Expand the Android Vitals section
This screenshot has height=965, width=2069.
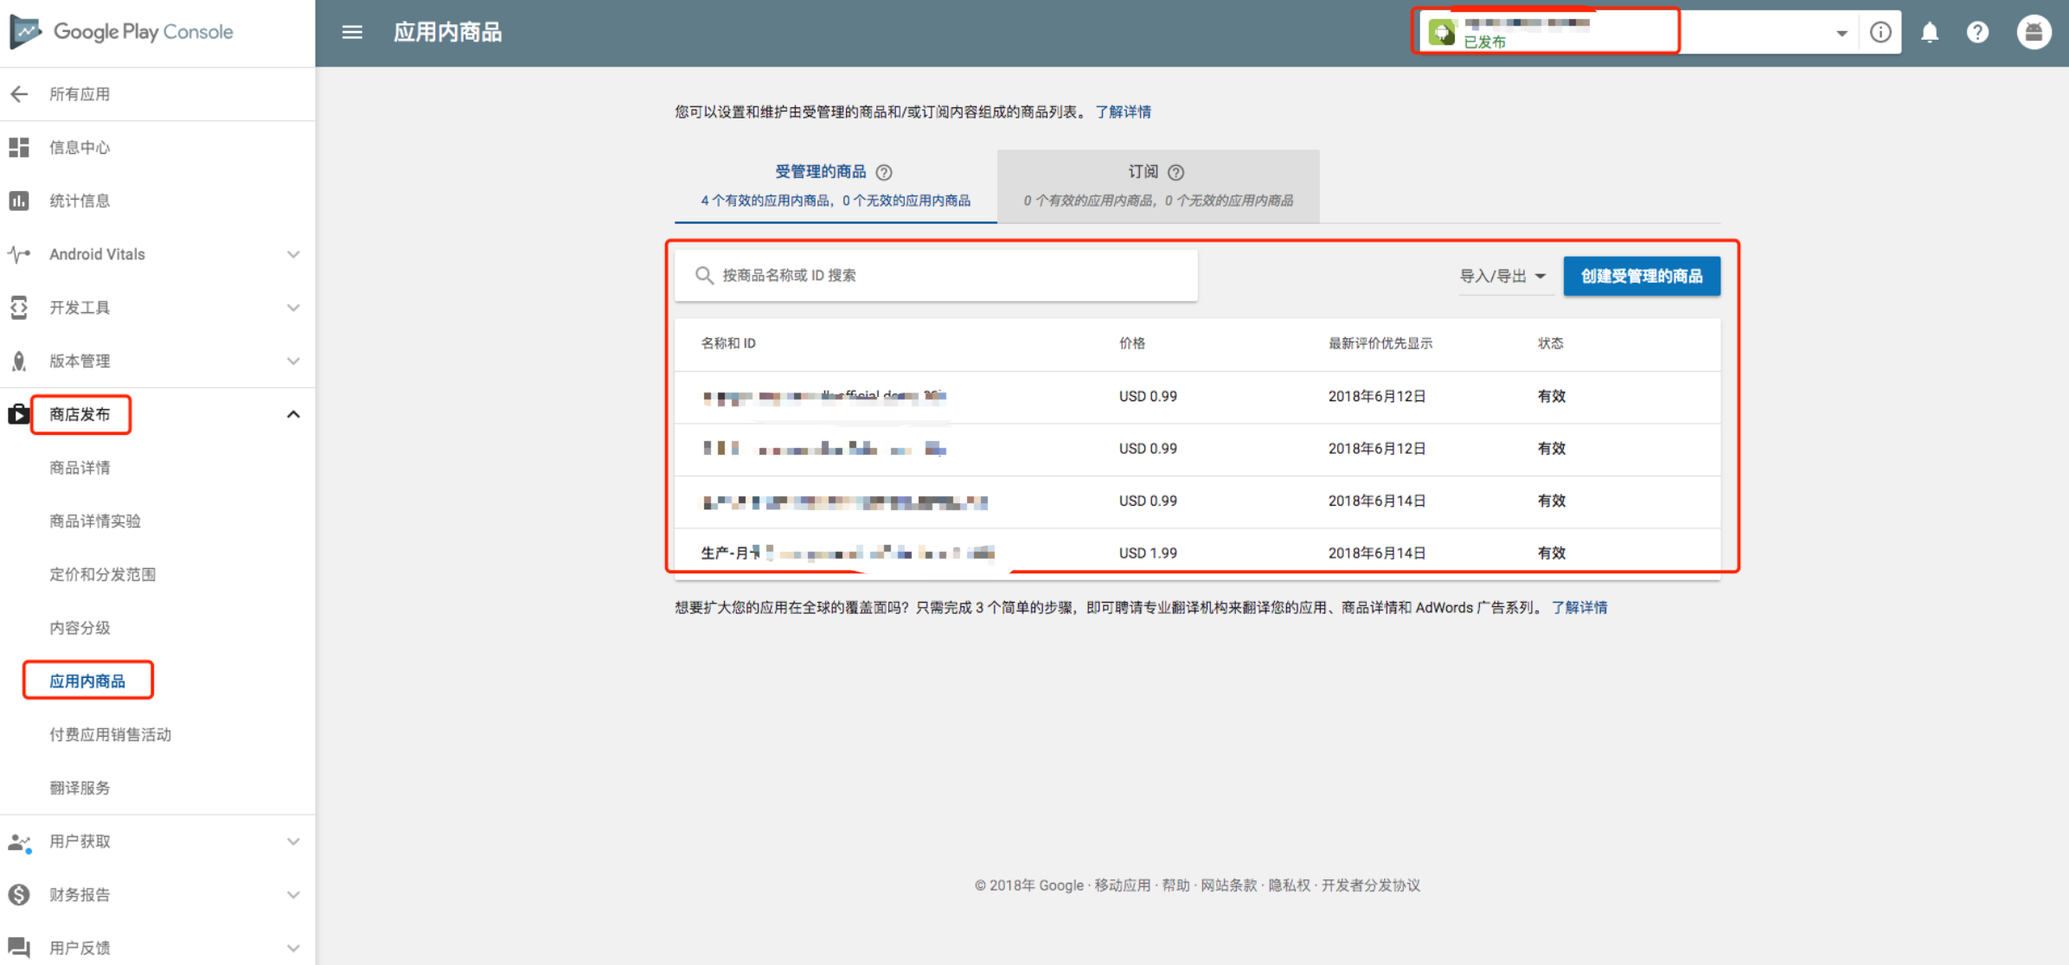293,254
